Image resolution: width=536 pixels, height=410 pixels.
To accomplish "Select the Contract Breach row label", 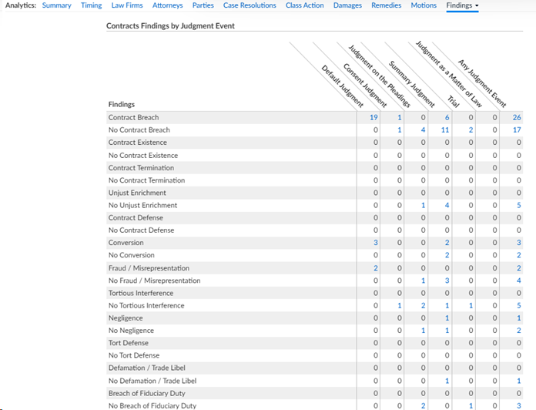I will point(134,118).
